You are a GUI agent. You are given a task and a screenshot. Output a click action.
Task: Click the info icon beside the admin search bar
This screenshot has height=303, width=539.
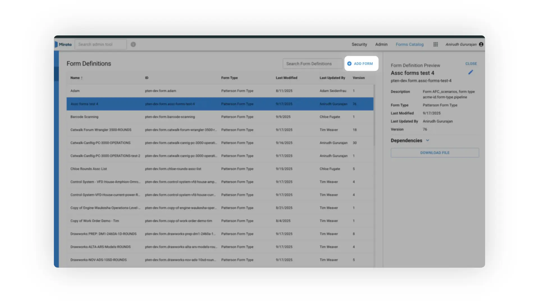(x=133, y=44)
